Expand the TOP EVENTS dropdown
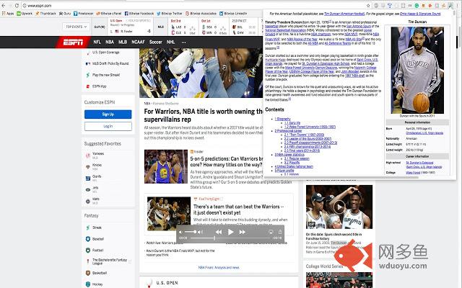Screen dimensions: 462x288 76,26
